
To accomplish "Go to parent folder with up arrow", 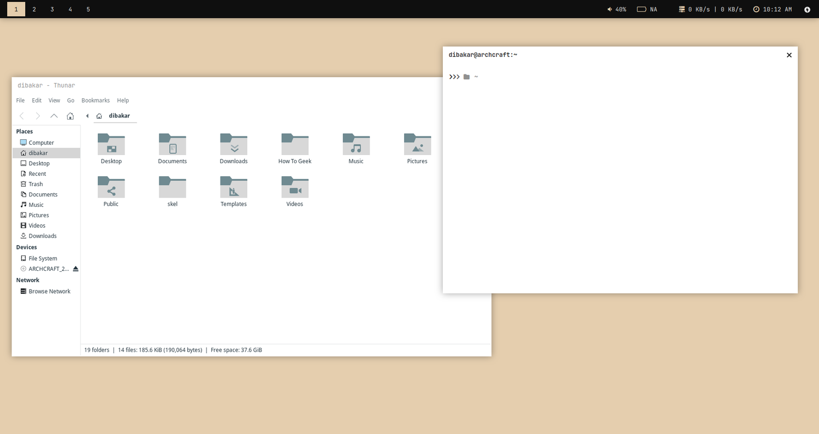I will [x=54, y=116].
